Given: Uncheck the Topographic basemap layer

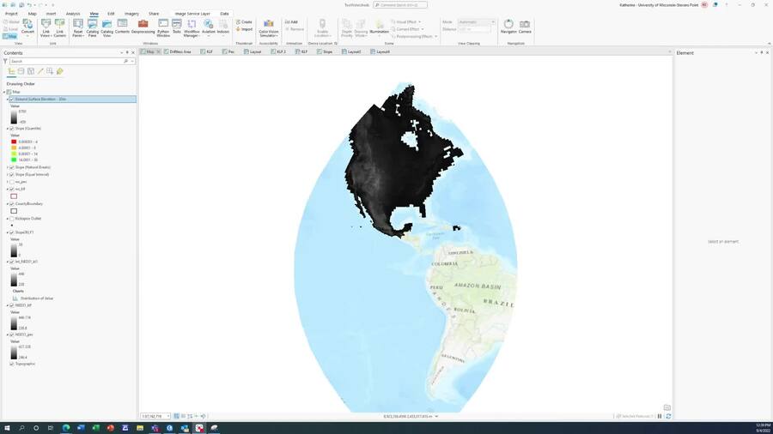Looking at the screenshot, I should point(12,364).
